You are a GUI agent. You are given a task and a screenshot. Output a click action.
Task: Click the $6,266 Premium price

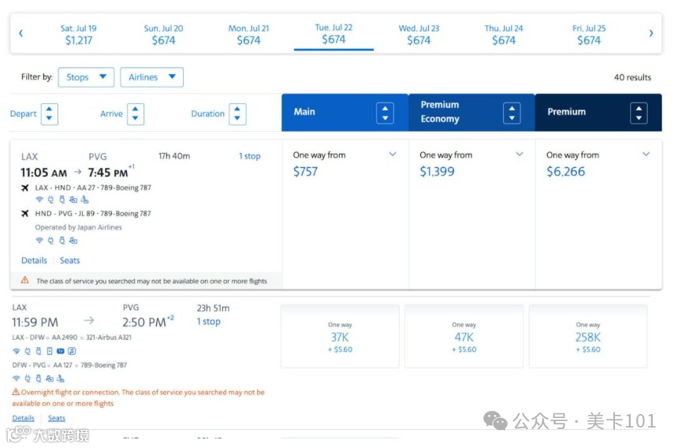coord(565,172)
